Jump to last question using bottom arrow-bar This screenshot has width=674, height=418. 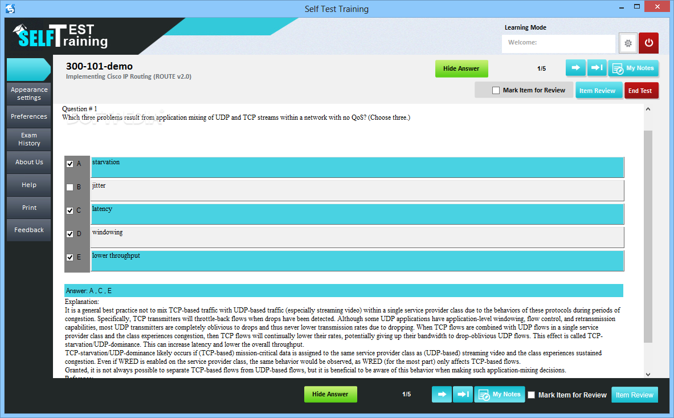463,395
